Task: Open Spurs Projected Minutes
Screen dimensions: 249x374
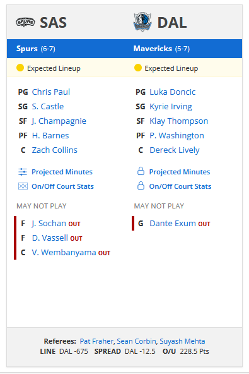Action: coord(62,172)
